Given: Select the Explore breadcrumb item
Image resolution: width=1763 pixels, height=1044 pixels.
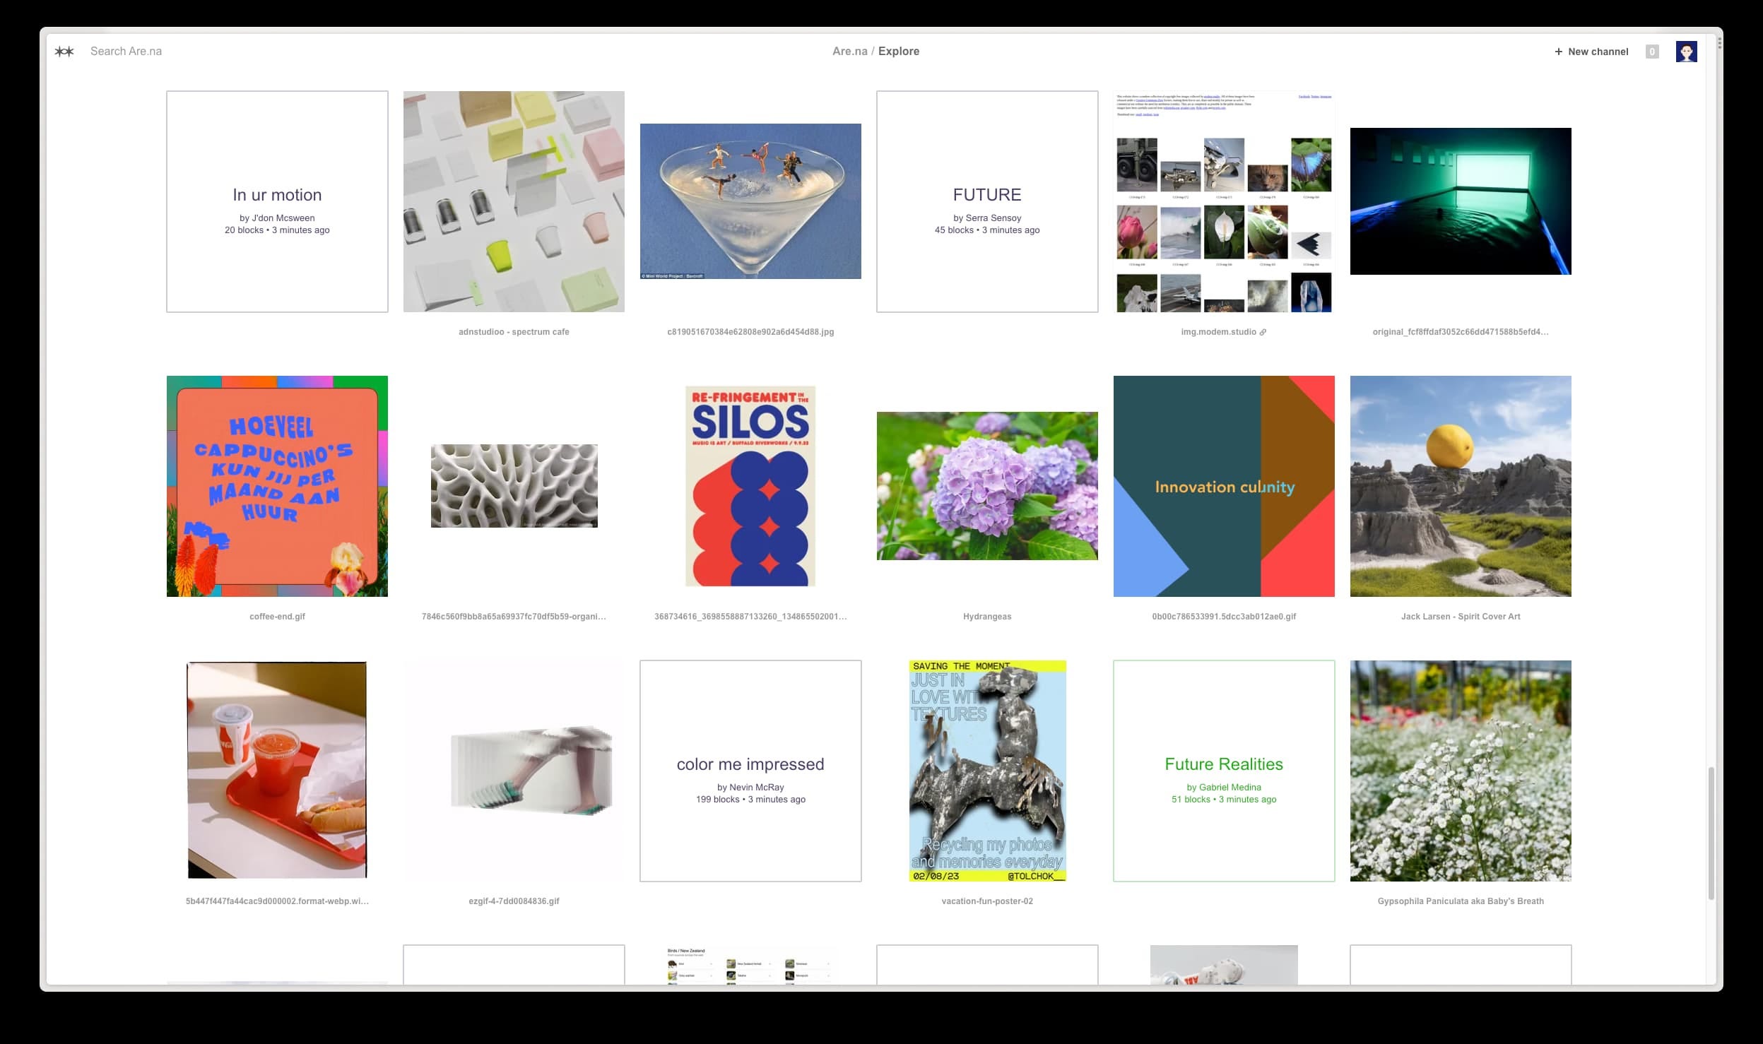Looking at the screenshot, I should (x=898, y=52).
